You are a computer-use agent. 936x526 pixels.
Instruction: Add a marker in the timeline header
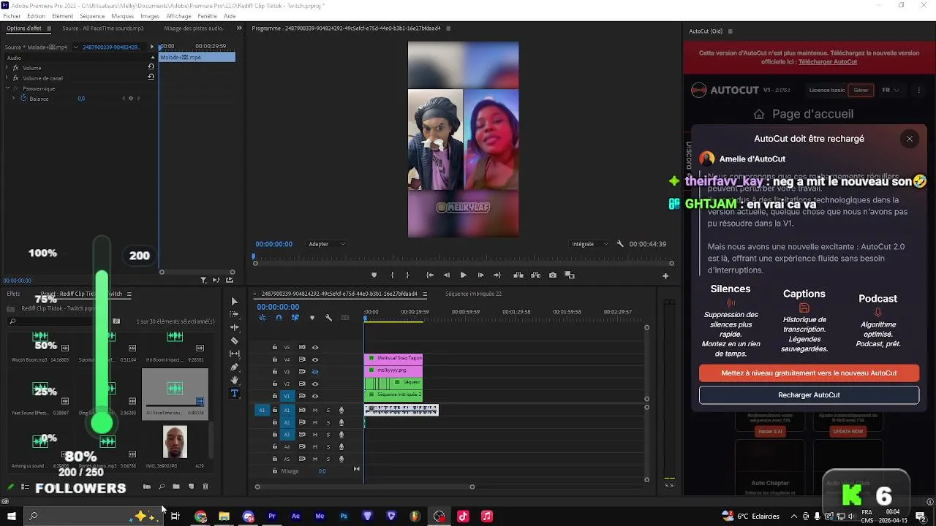[x=312, y=318]
